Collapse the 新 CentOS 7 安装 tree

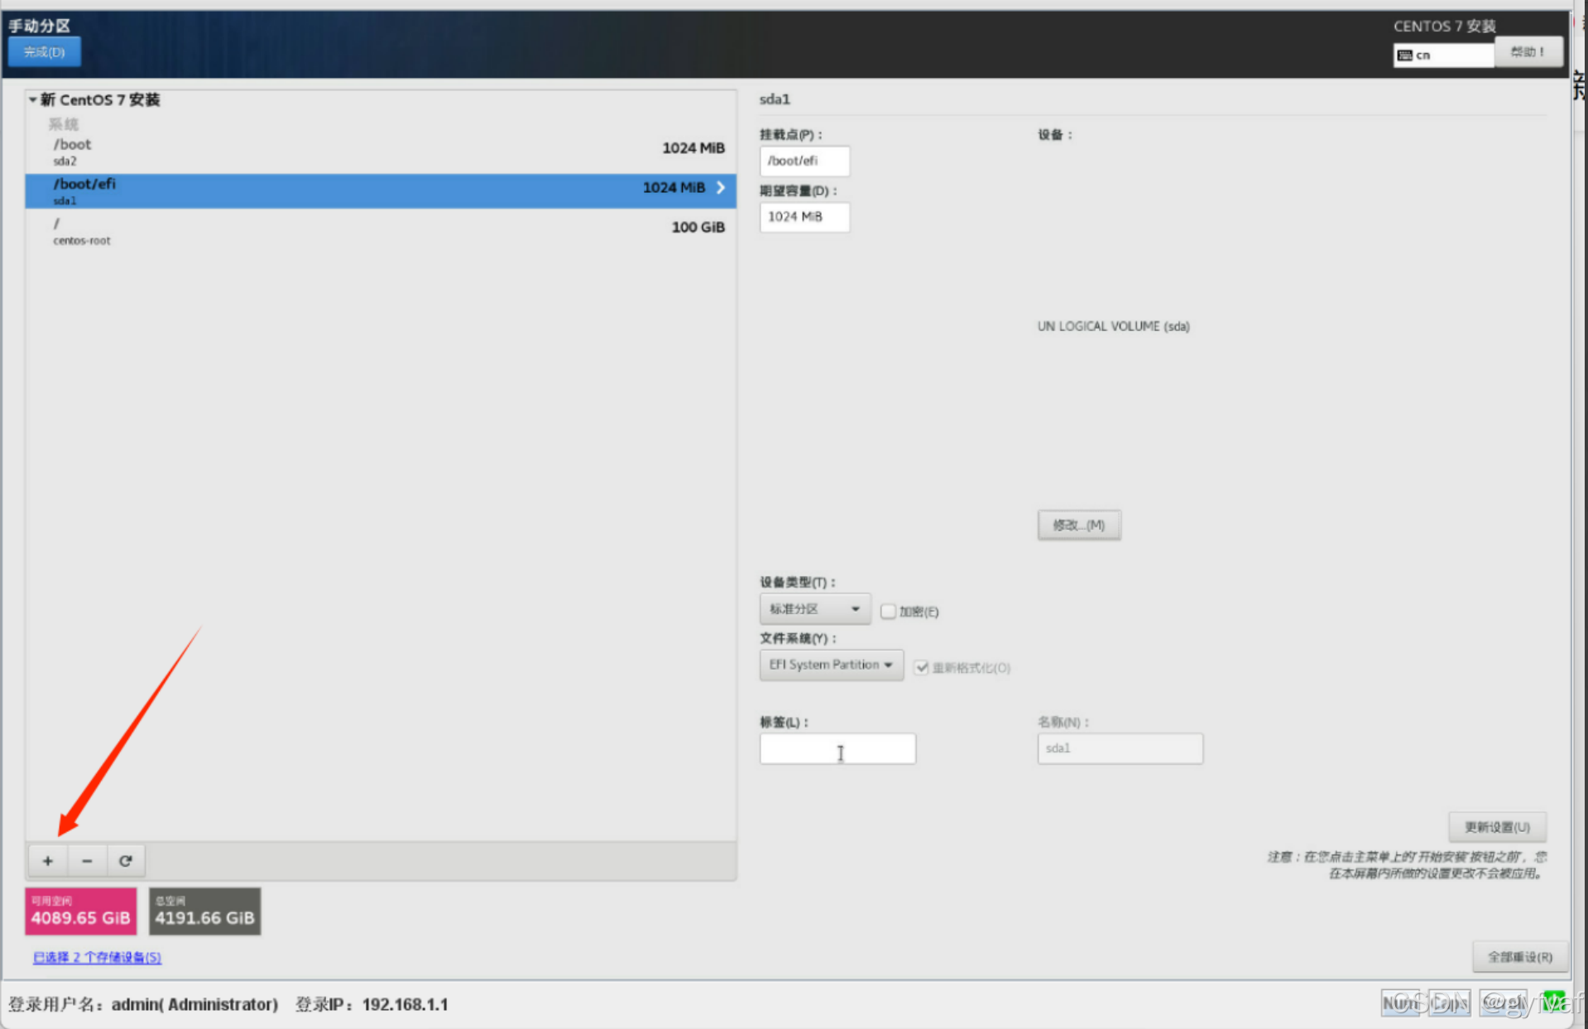pos(33,100)
